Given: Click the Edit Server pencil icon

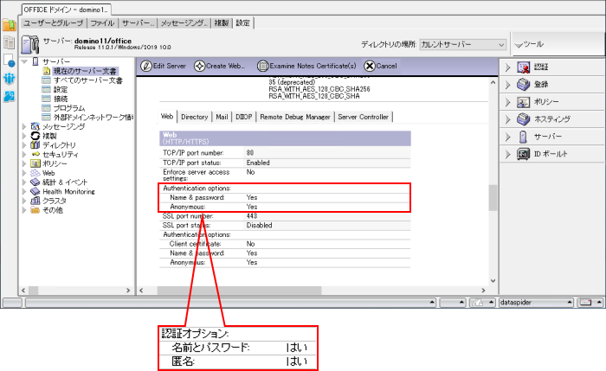Looking at the screenshot, I should 145,66.
